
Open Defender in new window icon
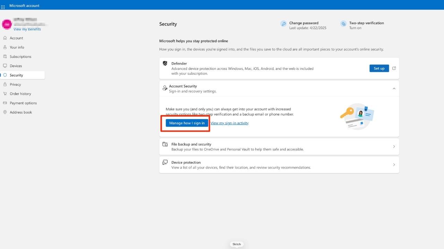(394, 68)
